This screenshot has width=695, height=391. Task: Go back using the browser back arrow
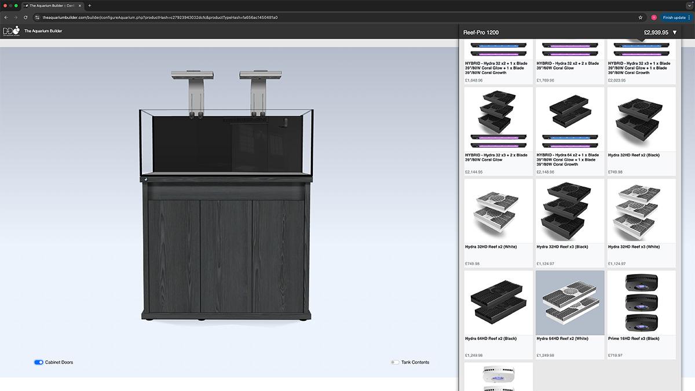click(x=6, y=17)
